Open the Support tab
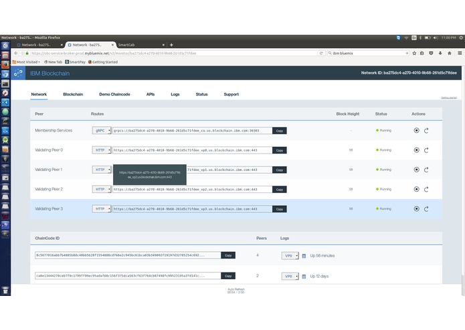 tap(231, 94)
